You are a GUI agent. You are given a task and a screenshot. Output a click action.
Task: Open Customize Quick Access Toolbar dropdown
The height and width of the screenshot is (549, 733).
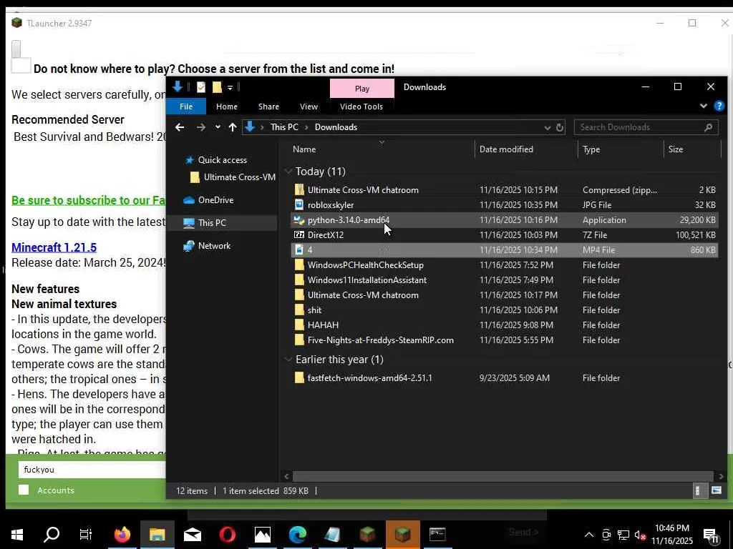pos(230,87)
